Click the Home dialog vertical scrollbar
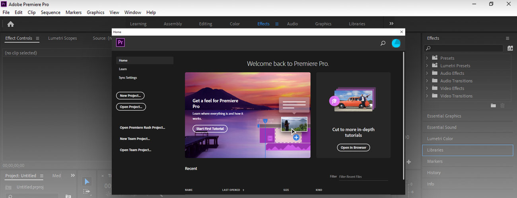Image resolution: width=517 pixels, height=198 pixels. click(x=404, y=115)
